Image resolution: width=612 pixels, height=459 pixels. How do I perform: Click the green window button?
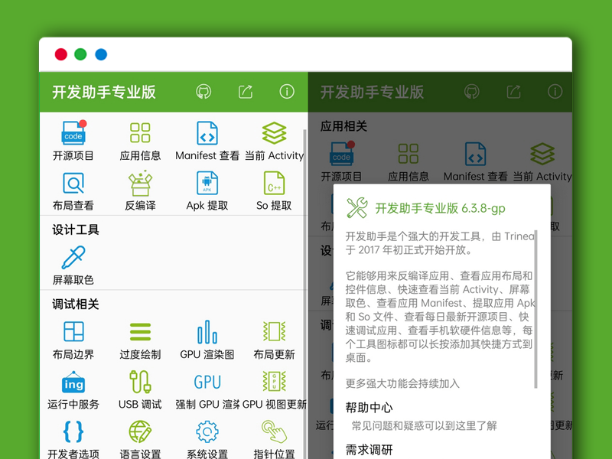pyautogui.click(x=81, y=54)
